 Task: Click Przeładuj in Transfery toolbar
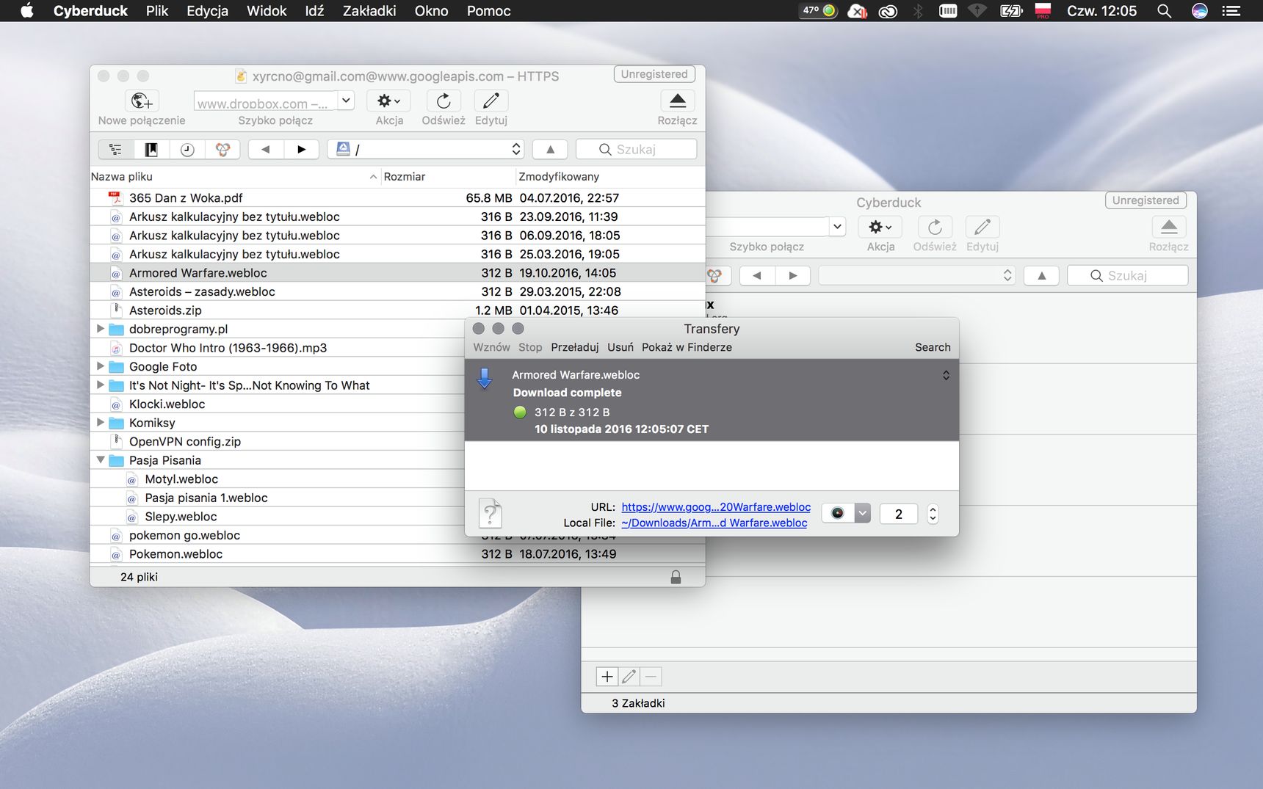[575, 347]
